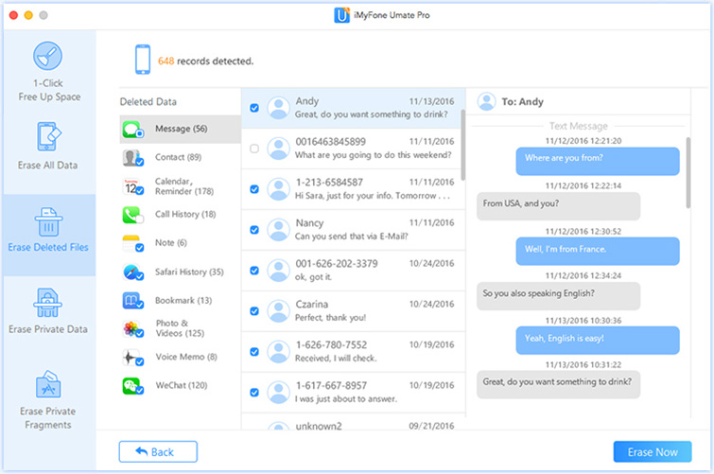This screenshot has height=474, width=714.
Task: Open the 'unknown2' message row
Action: [x=354, y=423]
